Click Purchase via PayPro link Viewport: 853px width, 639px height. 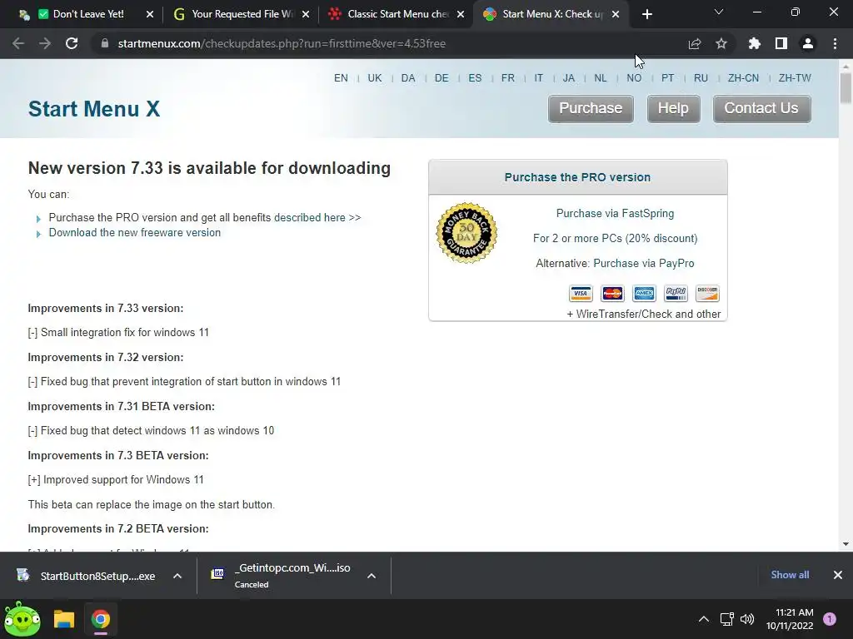pos(644,263)
